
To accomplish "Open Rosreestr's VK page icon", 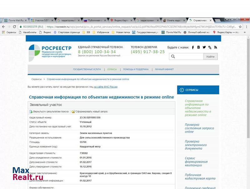I will 198,47.
